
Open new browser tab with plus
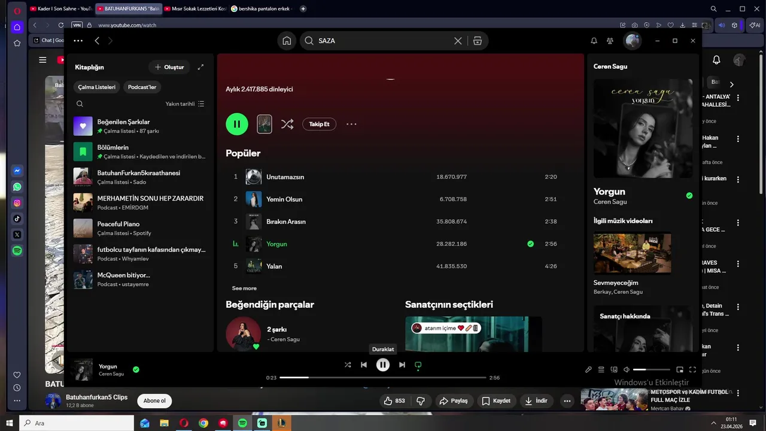tap(303, 9)
